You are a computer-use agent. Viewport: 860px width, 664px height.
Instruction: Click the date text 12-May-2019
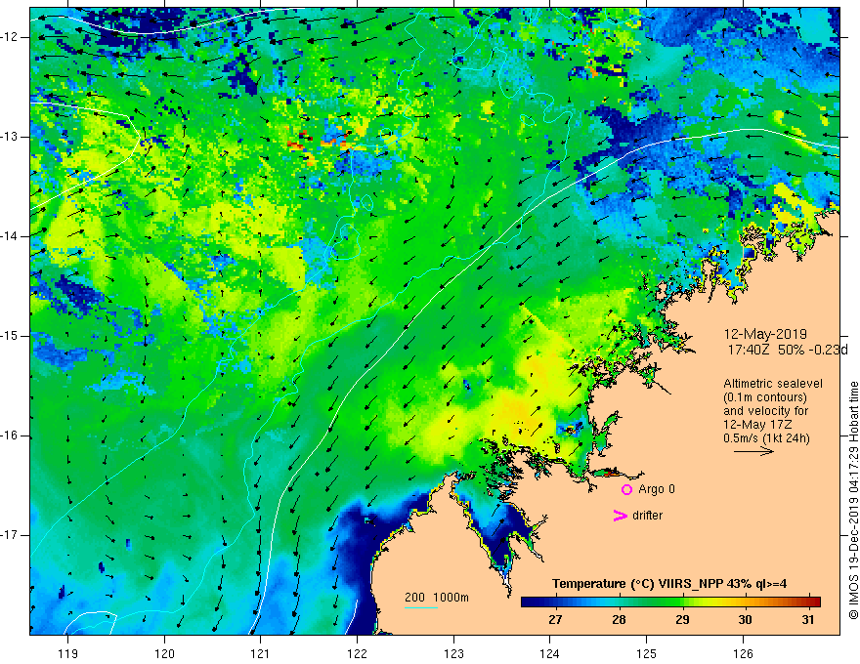pyautogui.click(x=765, y=334)
